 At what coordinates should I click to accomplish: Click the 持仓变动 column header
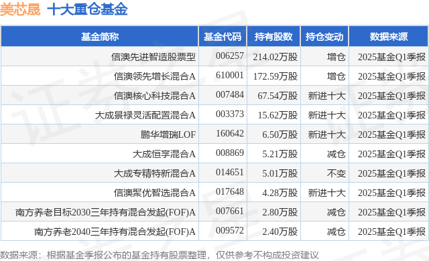(324, 37)
